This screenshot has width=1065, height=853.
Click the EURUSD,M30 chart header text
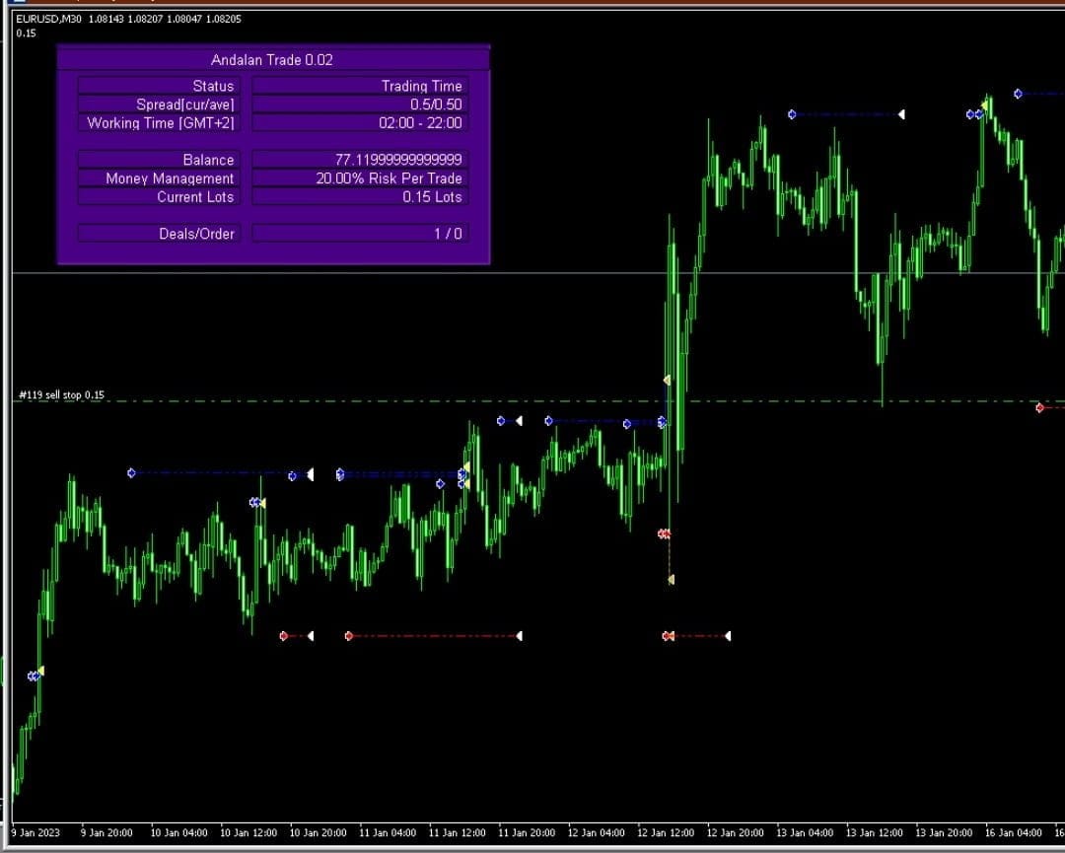point(48,19)
